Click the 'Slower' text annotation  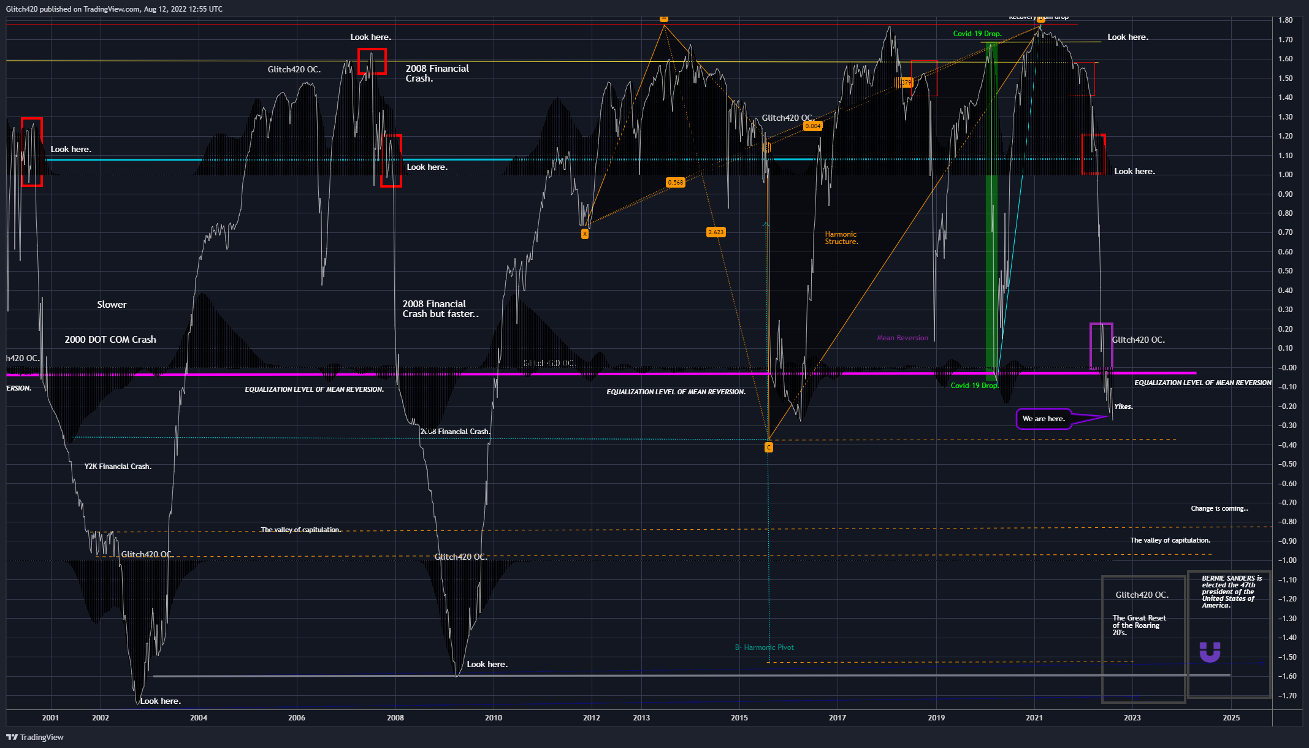112,305
